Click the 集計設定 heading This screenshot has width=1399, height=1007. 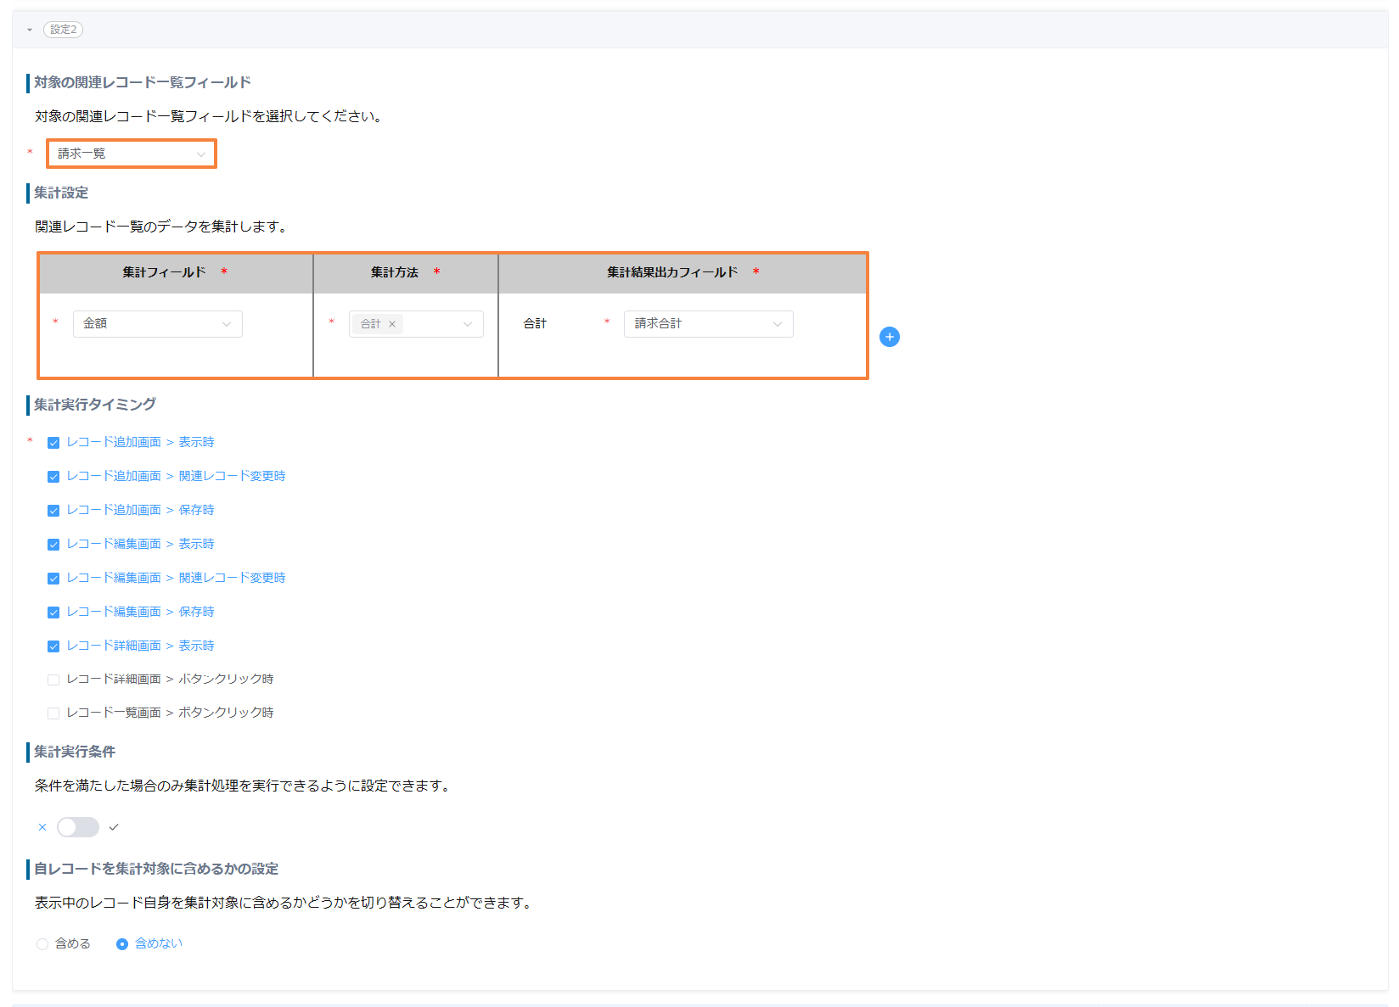click(61, 193)
